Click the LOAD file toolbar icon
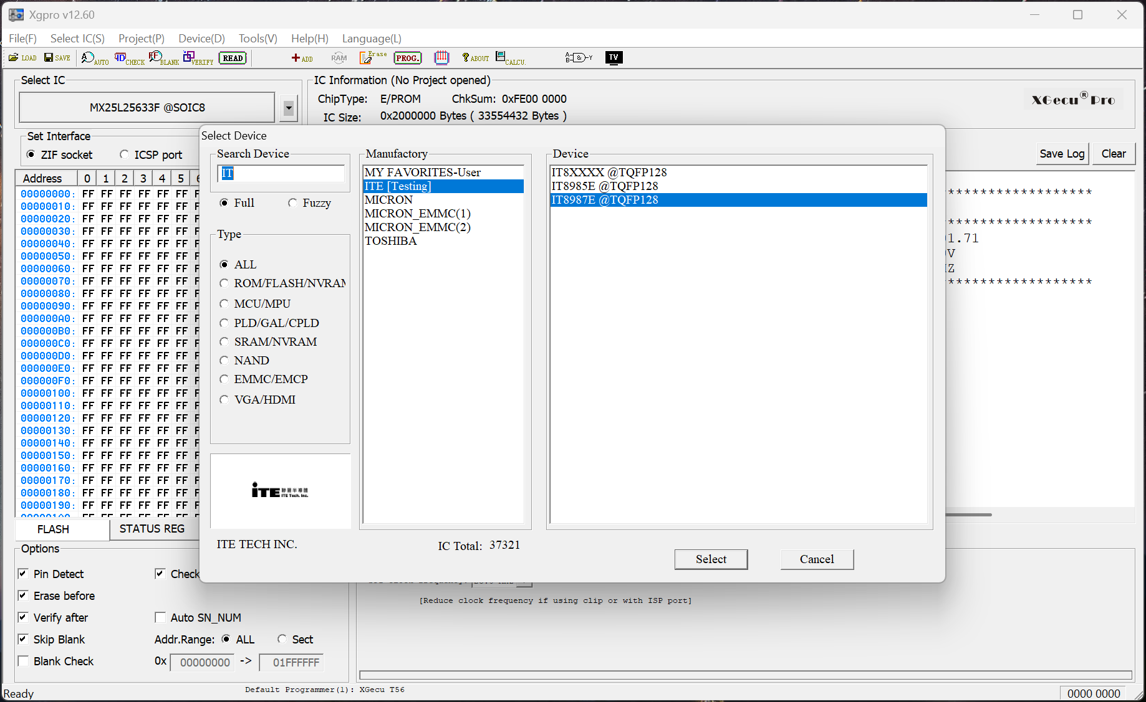 22,58
